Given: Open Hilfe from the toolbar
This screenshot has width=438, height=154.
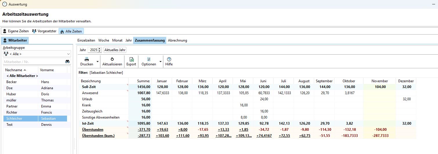Looking at the screenshot, I should [x=169, y=62].
